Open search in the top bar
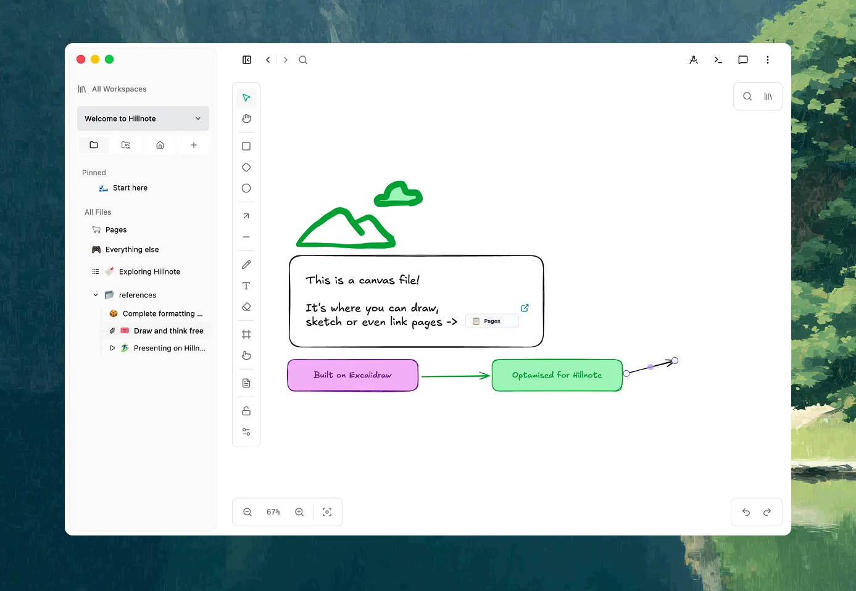The image size is (856, 591). click(303, 60)
